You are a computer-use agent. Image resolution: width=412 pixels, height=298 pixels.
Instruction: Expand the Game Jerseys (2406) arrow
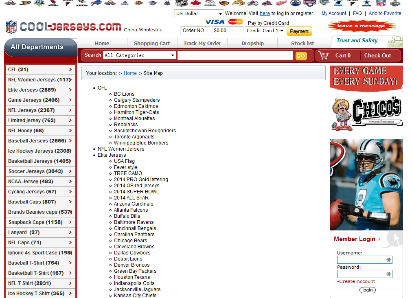click(x=70, y=100)
